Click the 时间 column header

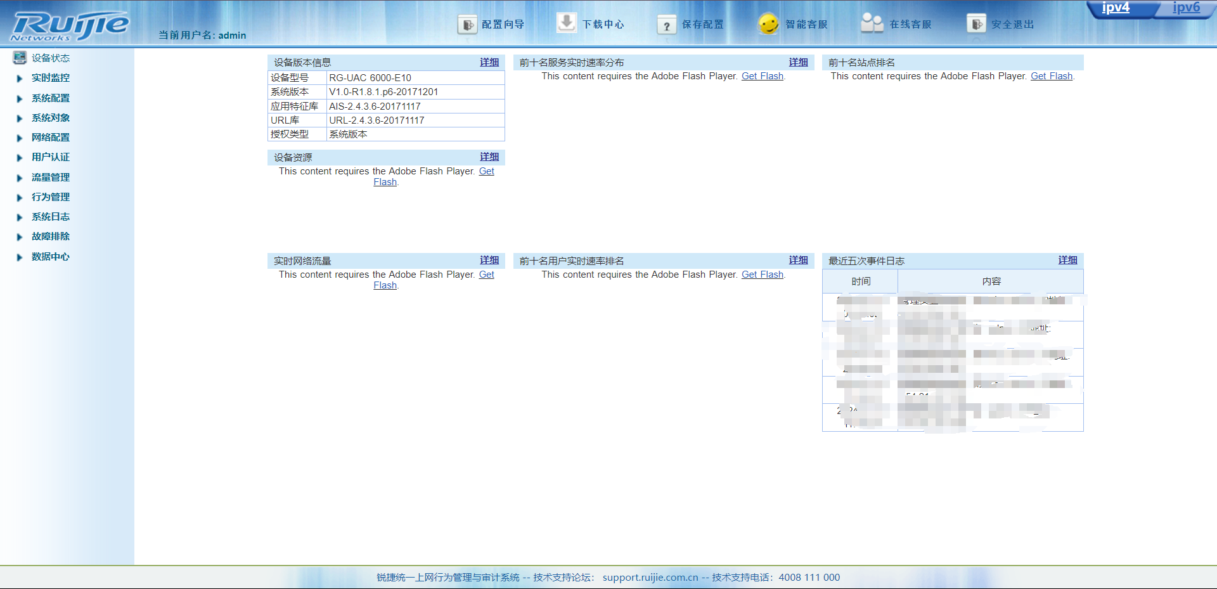coord(861,282)
